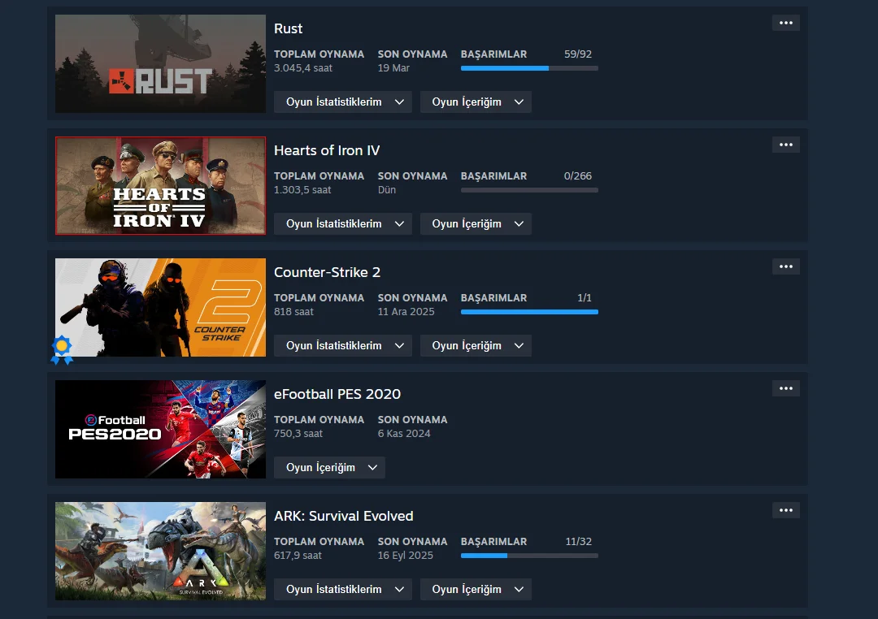Click the ARK: Survival Evolved cover image

pos(160,552)
